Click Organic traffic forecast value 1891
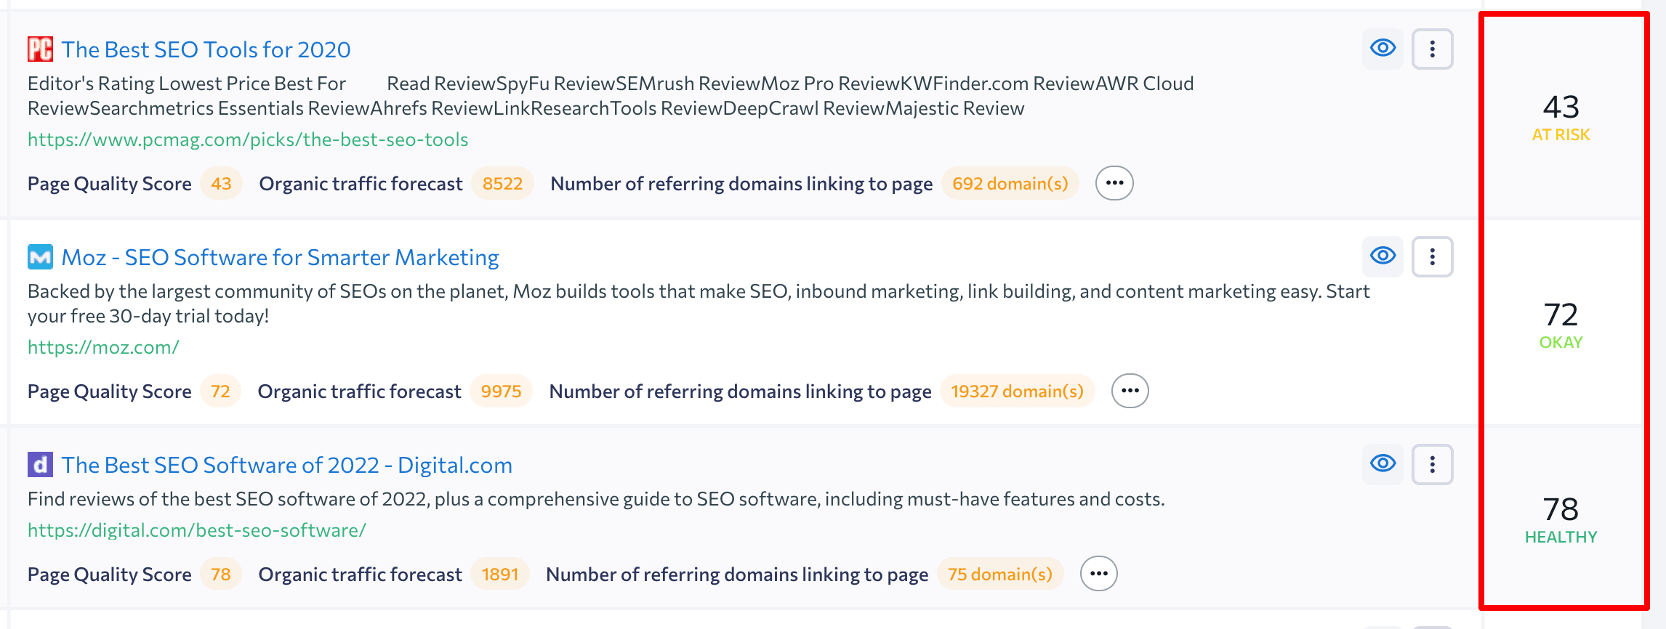 (x=500, y=575)
